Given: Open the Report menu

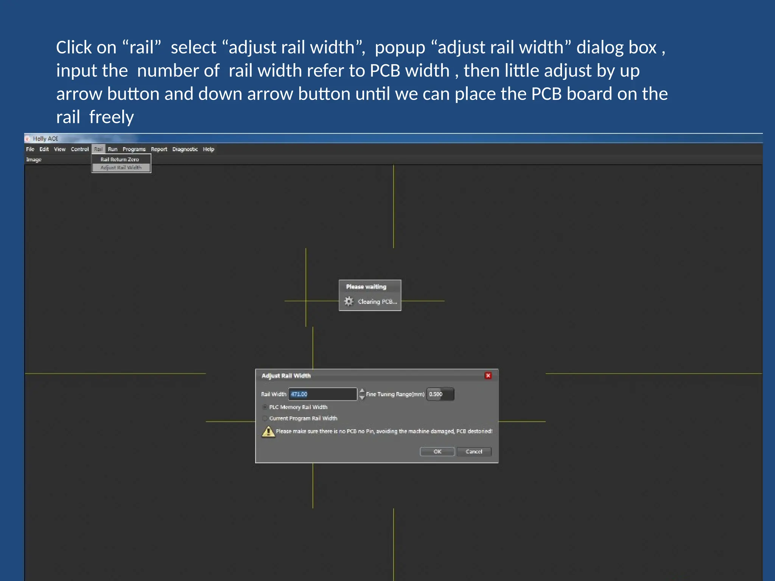Looking at the screenshot, I should click(159, 149).
